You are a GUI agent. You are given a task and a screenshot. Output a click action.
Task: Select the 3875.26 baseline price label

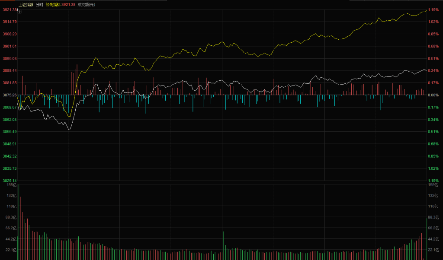pos(9,95)
